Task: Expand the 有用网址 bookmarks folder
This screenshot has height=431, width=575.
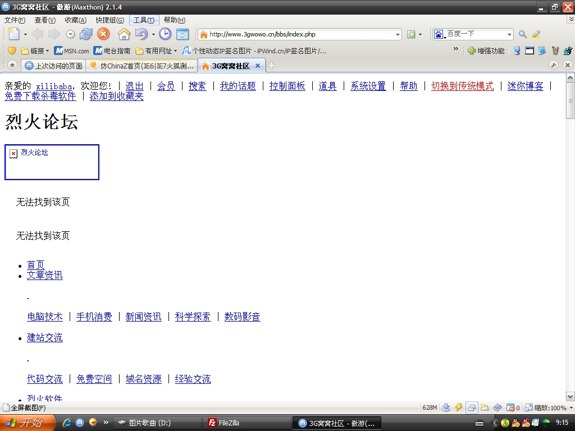Action: click(x=156, y=51)
